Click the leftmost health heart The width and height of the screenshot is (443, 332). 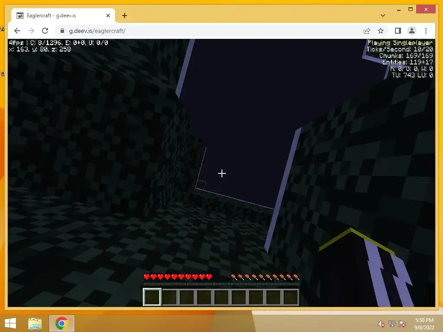(147, 277)
